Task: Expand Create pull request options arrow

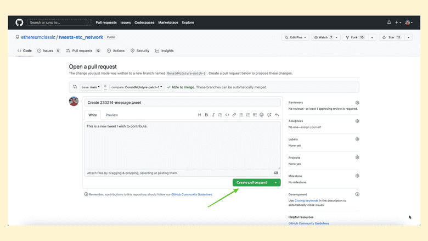Action: pos(276,182)
